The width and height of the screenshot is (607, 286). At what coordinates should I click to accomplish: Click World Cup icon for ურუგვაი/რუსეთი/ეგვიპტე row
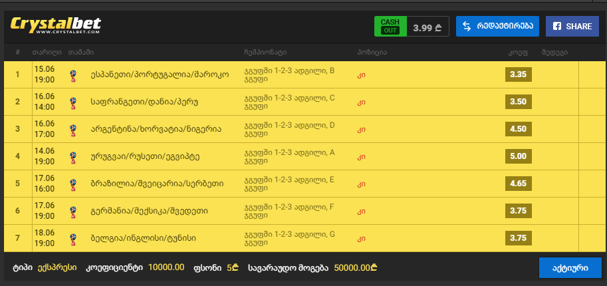pyautogui.click(x=72, y=156)
